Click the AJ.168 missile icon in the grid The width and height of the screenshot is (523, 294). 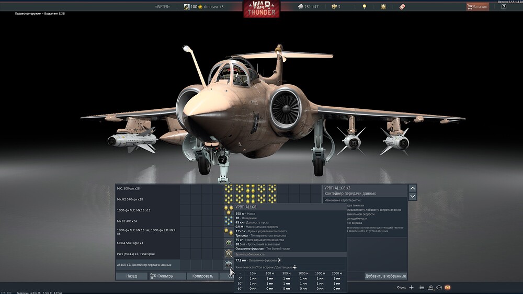[229, 265]
